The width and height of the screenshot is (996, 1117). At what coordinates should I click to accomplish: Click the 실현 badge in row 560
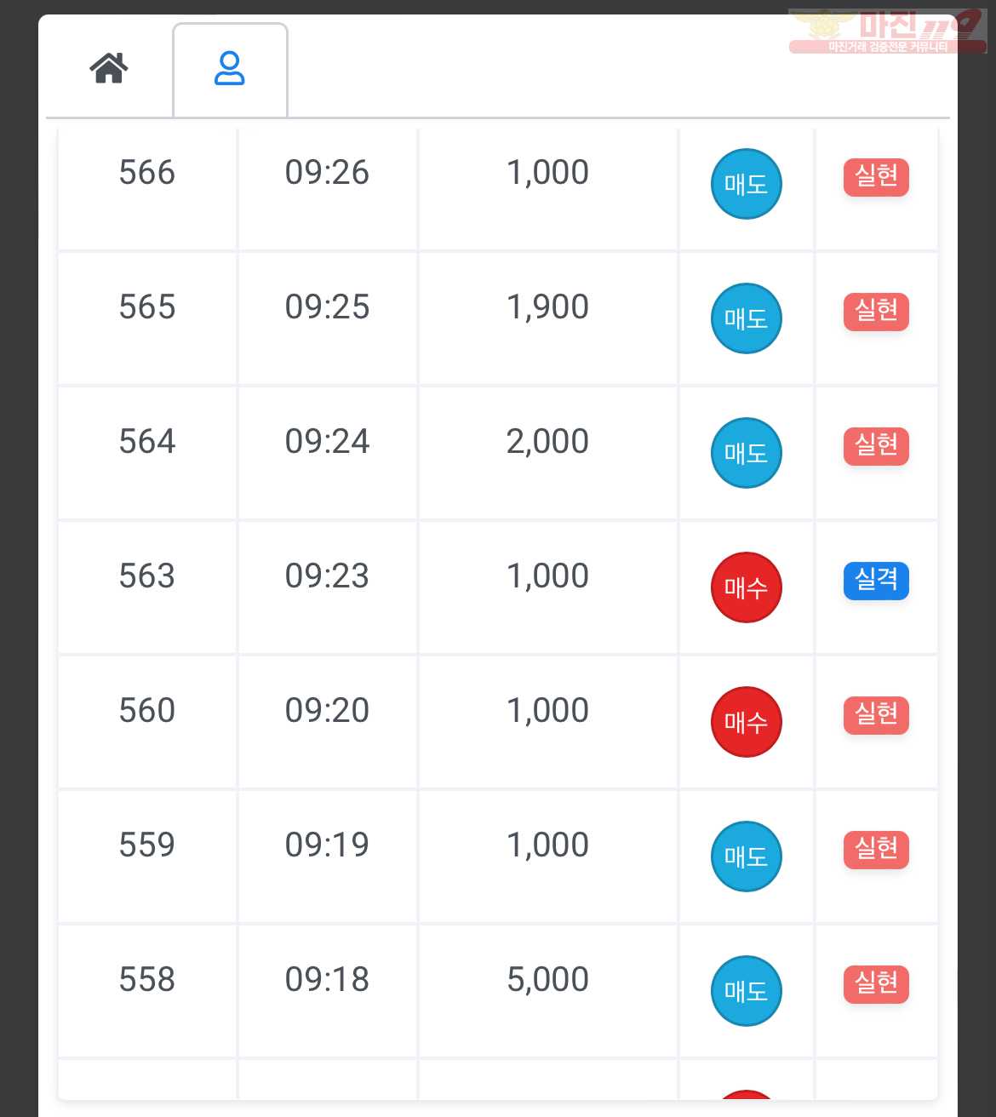(x=876, y=715)
